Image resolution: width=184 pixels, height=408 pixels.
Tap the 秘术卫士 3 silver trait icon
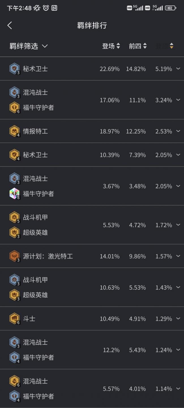[14, 69]
